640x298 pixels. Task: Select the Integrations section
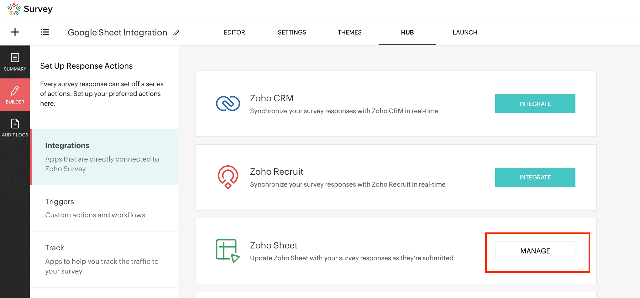click(104, 157)
